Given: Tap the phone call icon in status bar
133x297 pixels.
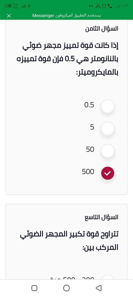Looking at the screenshot, I should click(x=110, y=6).
